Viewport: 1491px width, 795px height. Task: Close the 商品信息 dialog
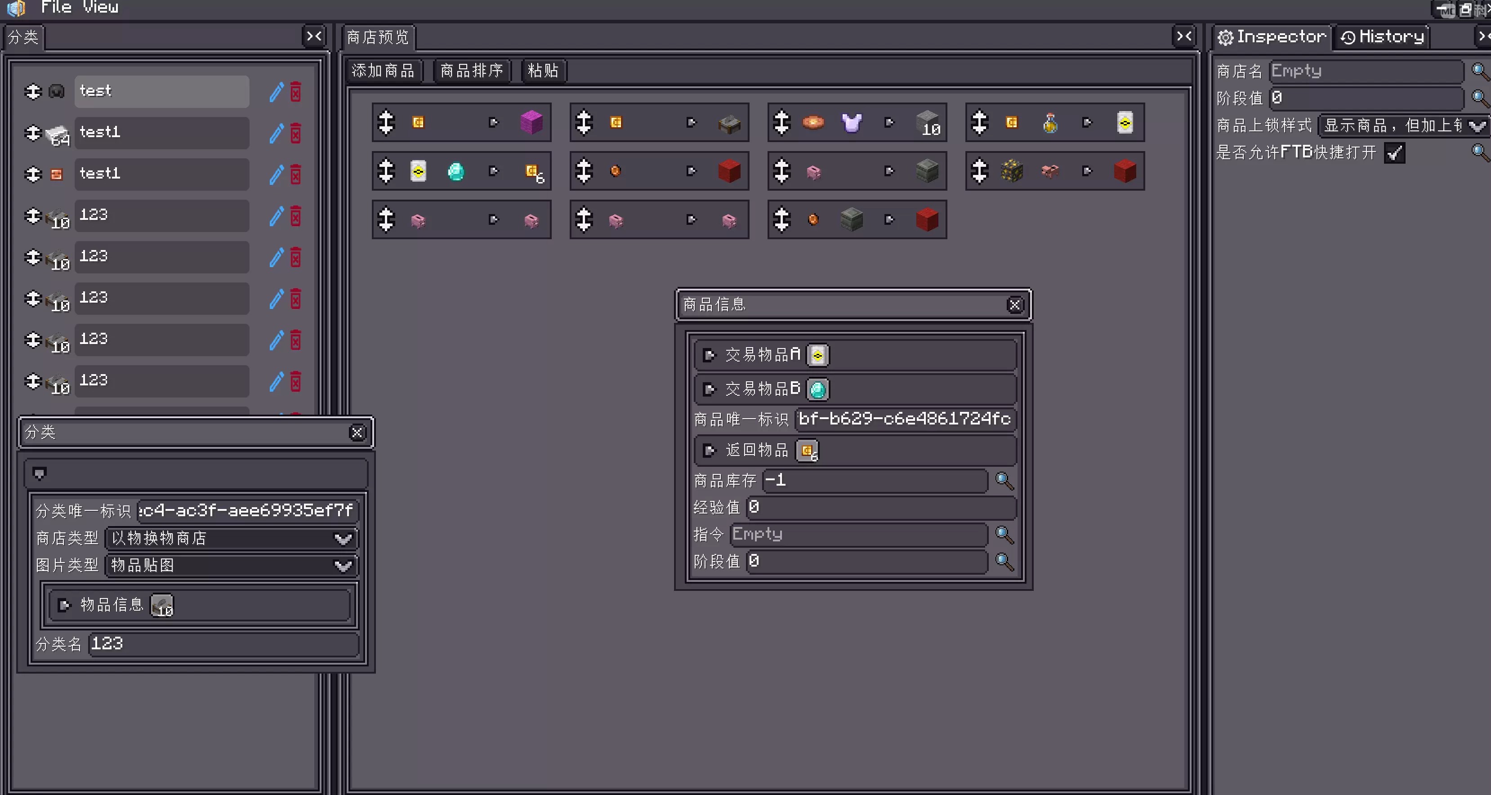(x=1015, y=305)
